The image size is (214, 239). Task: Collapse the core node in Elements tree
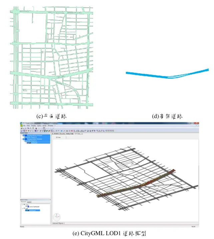(x=22, y=205)
